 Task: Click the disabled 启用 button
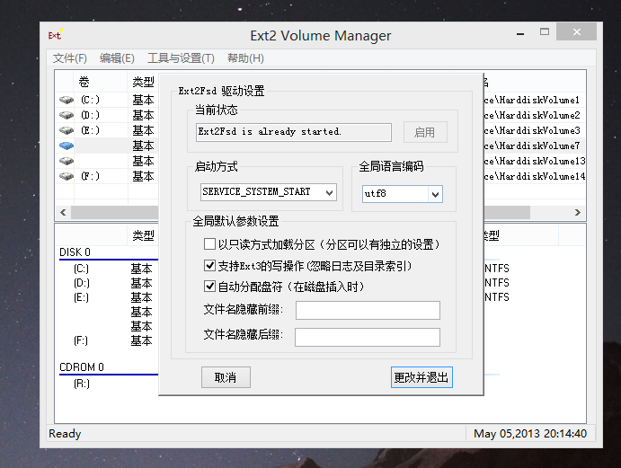(425, 132)
